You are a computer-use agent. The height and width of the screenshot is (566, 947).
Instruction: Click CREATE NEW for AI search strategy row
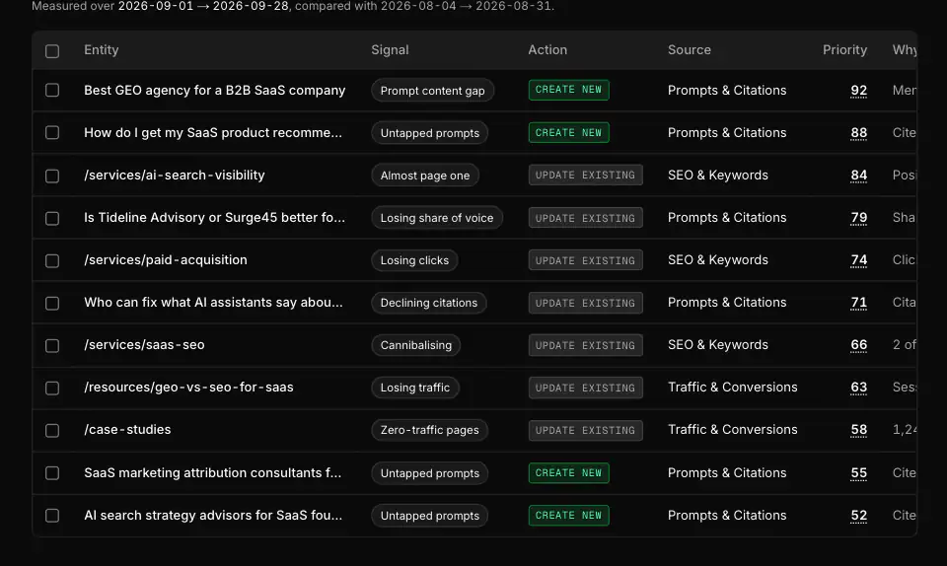click(568, 516)
